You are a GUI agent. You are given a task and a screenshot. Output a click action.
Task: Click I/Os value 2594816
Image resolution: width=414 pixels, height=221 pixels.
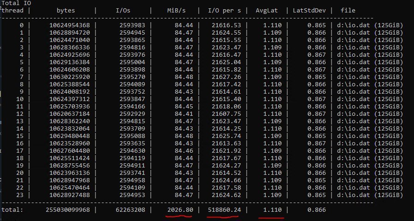click(132, 48)
